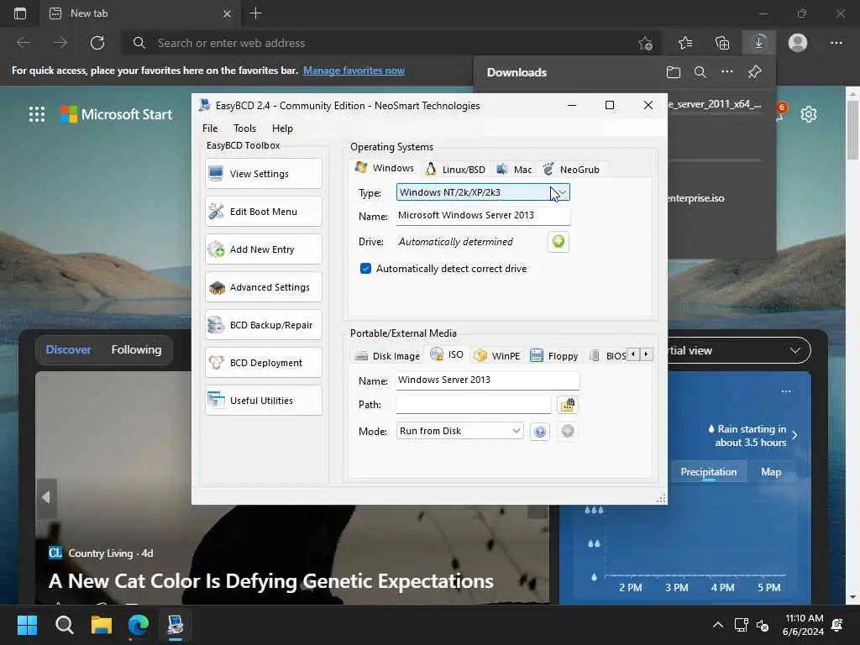Open more options in Downloads panel
Viewport: 860px width, 645px height.
(726, 72)
